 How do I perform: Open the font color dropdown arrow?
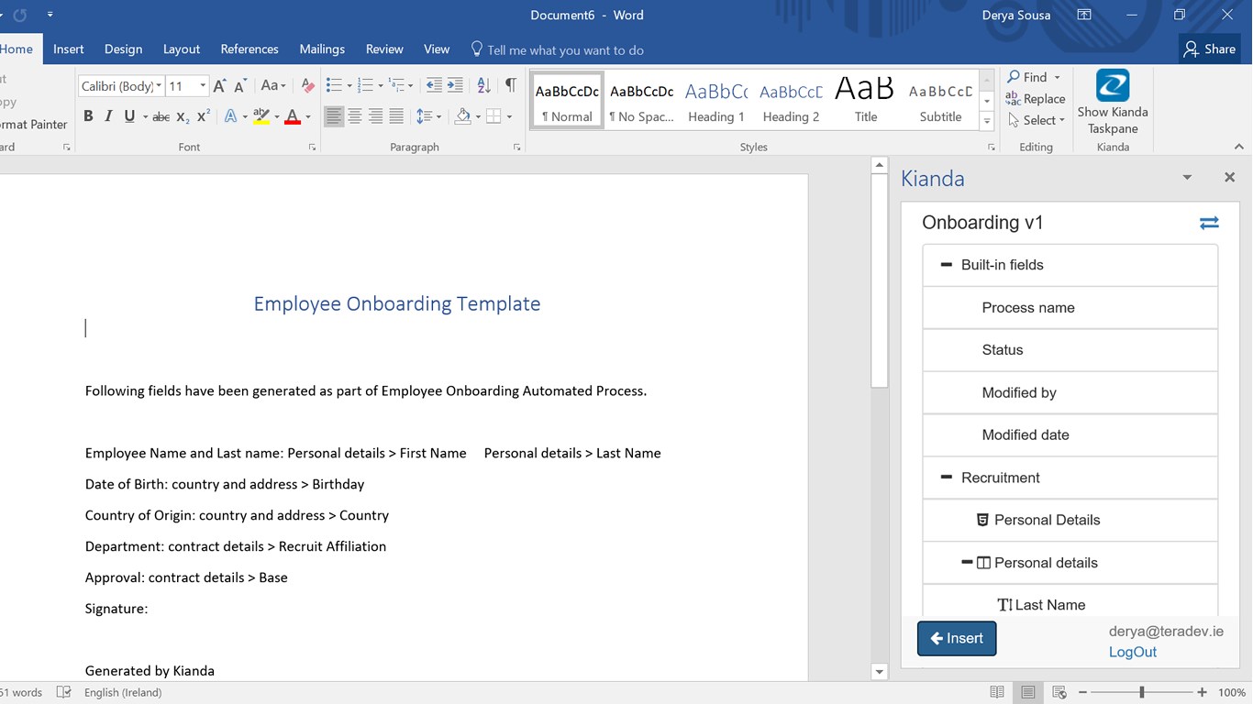point(308,116)
